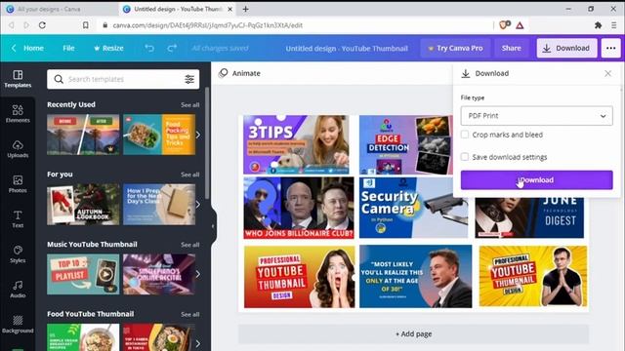Open the three-dots more menu
This screenshot has width=625, height=351.
[610, 48]
